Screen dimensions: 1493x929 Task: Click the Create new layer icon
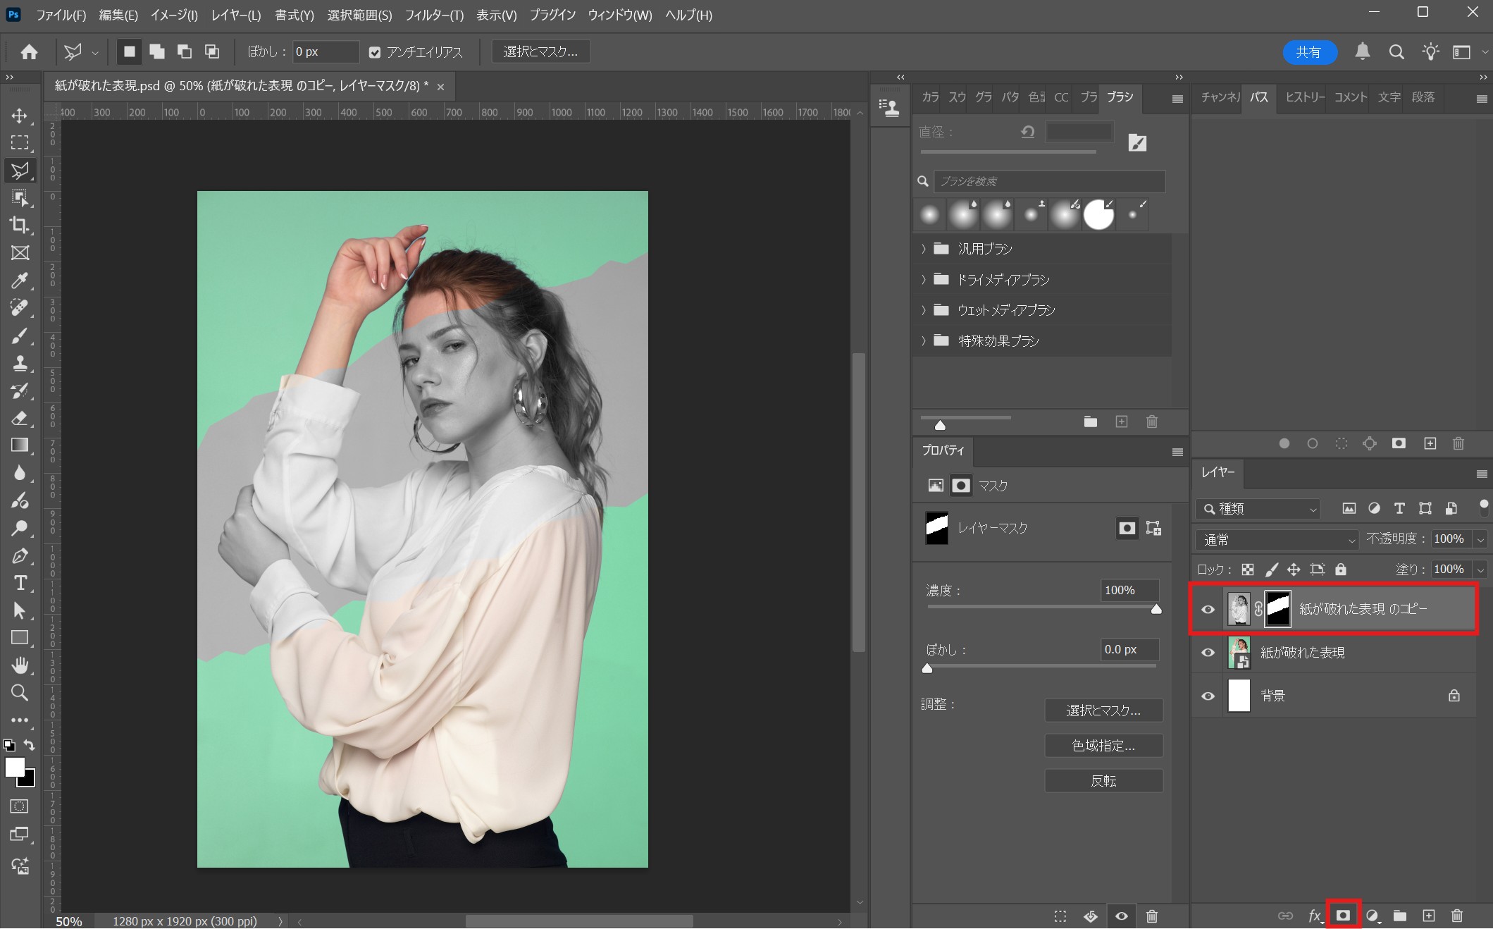(x=1428, y=915)
